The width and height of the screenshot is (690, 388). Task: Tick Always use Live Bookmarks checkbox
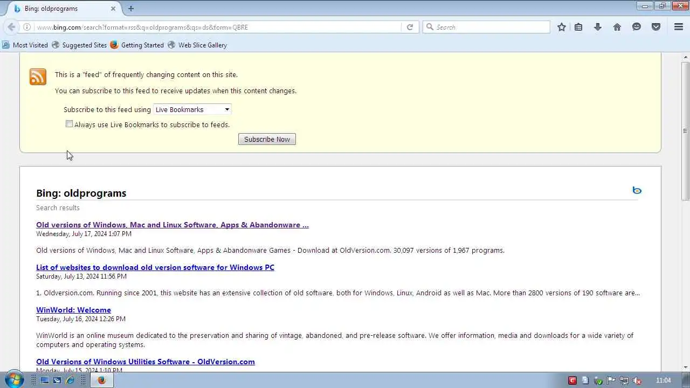coord(69,124)
